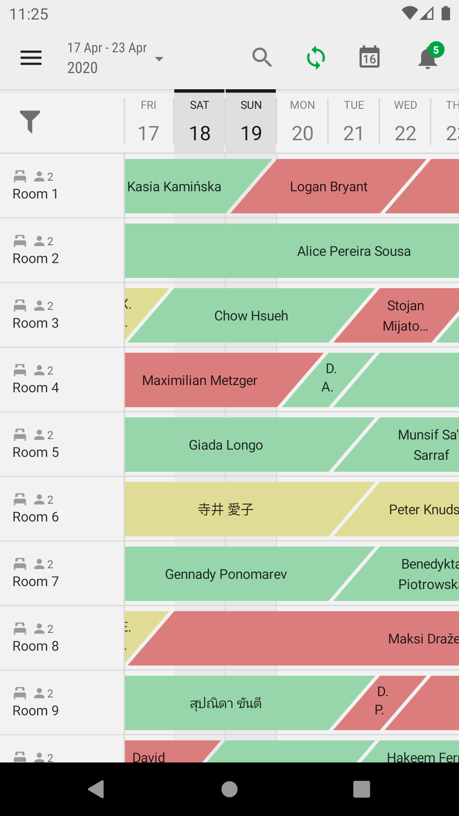Sync the booking calendar
The width and height of the screenshot is (459, 816).
coord(315,57)
